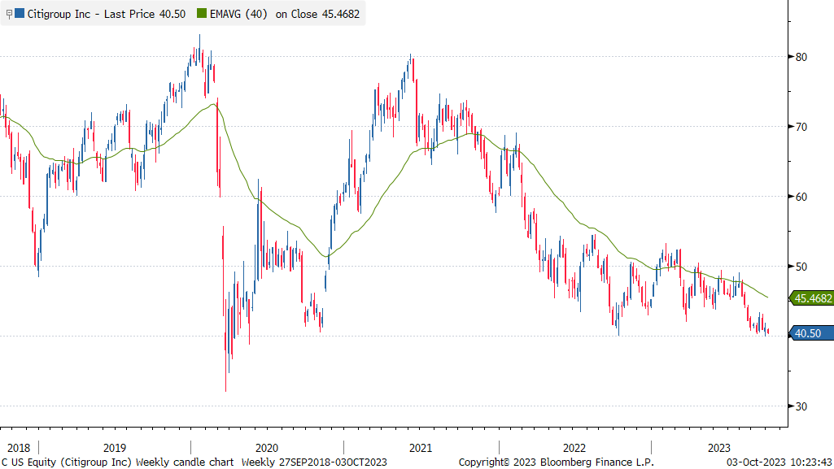Click the 70 axis label
The image size is (834, 469).
801,127
